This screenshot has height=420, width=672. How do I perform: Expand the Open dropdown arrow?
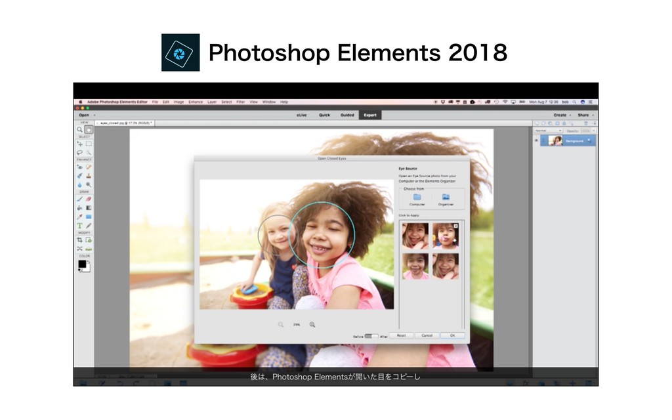[x=94, y=115]
